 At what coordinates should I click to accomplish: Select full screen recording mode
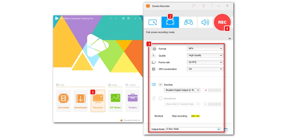[x=170, y=22]
